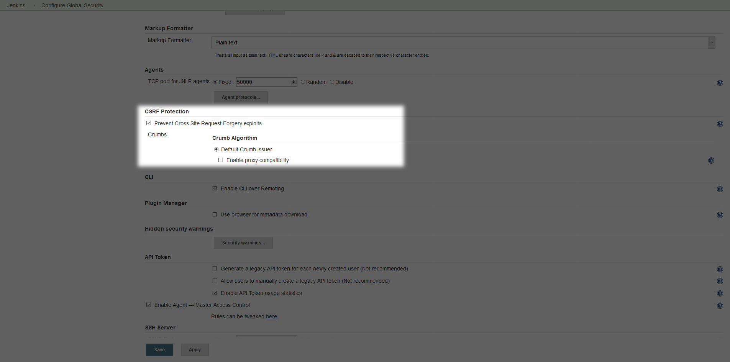Show help for legacy API token generation
This screenshot has height=362, width=730.
720,269
